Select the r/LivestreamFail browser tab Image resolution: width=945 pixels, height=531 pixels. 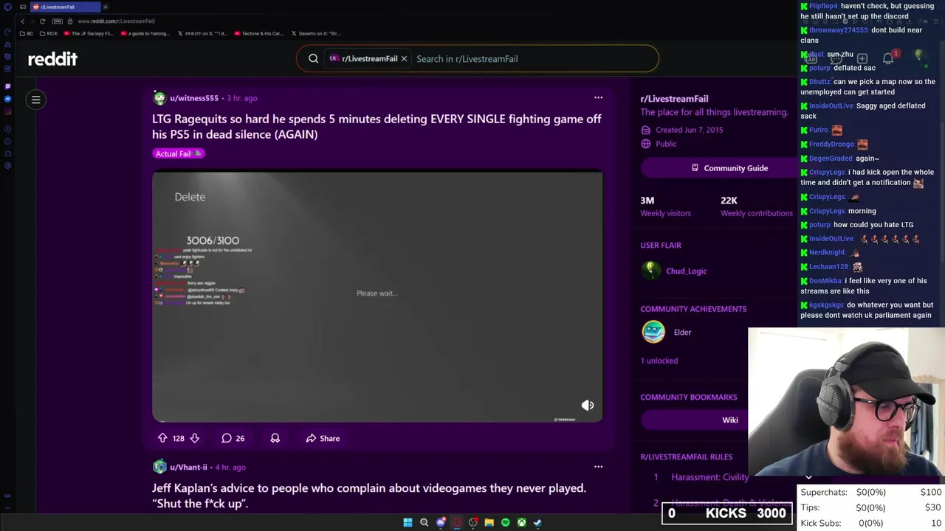64,7
